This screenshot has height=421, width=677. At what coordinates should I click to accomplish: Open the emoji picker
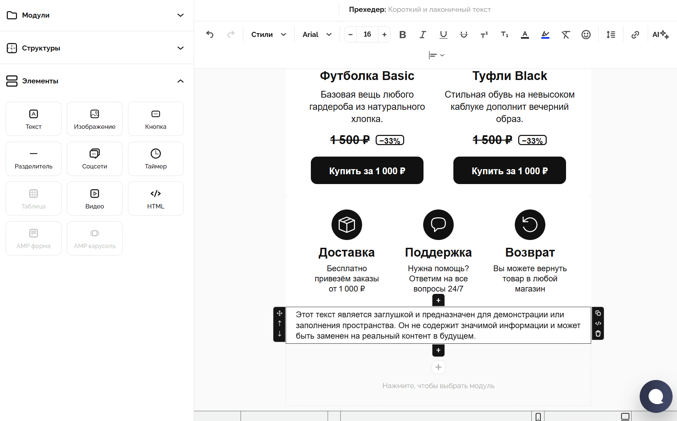[x=586, y=35]
